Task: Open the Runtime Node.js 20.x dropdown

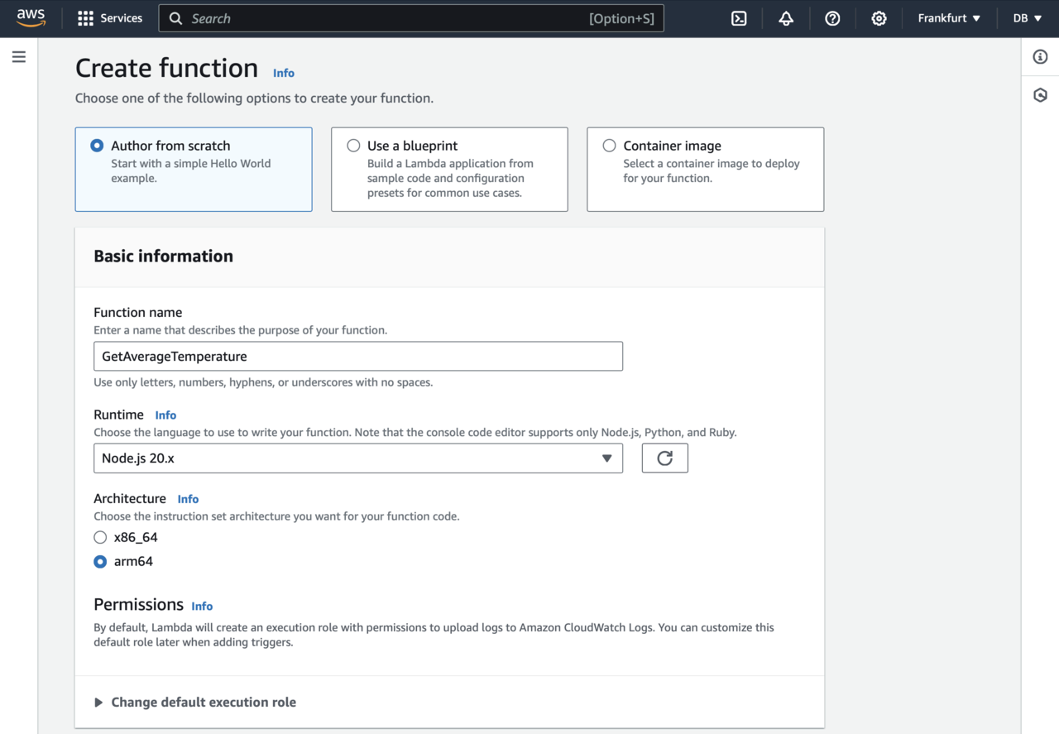Action: point(357,458)
